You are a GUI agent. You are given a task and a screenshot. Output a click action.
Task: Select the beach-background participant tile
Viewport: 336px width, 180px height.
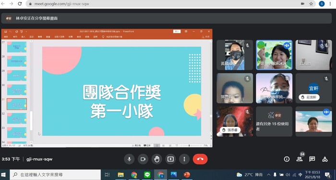[x=314, y=122]
